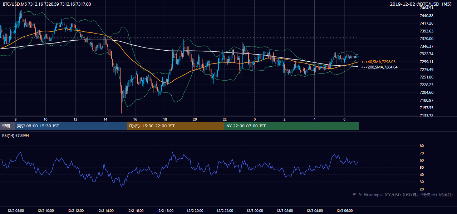Click the RSI 70 level label

tap(422, 153)
